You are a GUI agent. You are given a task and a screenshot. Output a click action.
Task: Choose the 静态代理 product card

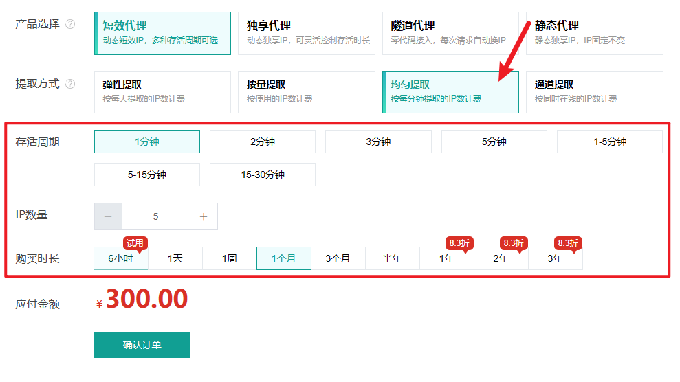pos(594,33)
